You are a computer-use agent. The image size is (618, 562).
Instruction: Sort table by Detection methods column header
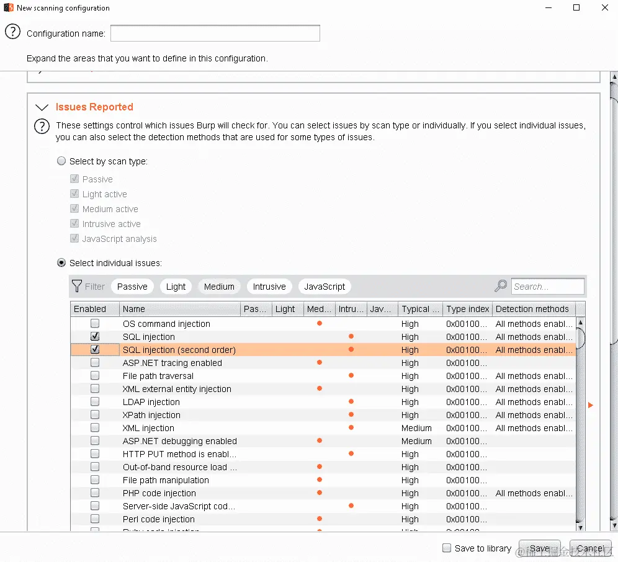534,309
